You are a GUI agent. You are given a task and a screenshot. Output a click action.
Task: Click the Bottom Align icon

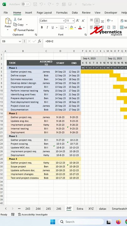click(102, 21)
